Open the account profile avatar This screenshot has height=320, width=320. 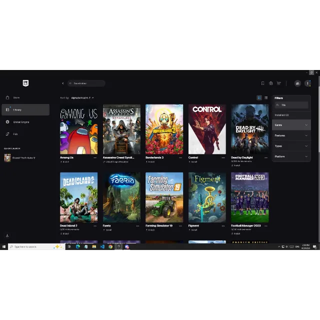click(x=308, y=83)
